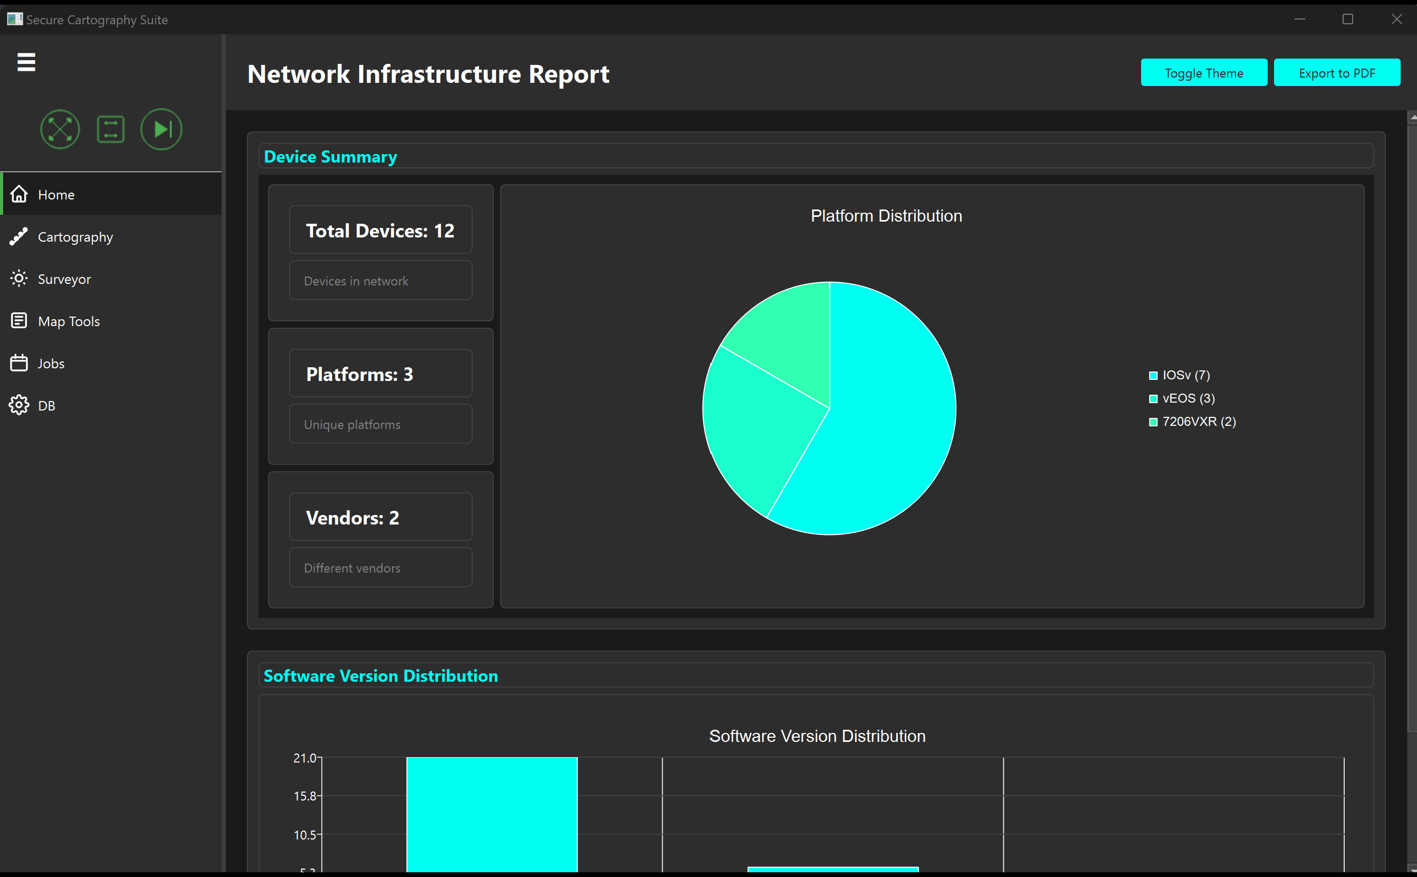
Task: Click the Unique platforms label
Action: (x=352, y=425)
